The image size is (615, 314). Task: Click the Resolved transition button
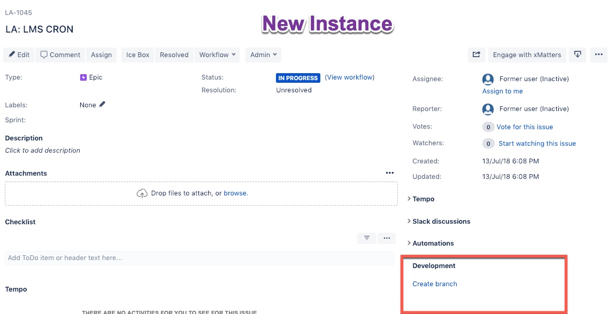174,55
